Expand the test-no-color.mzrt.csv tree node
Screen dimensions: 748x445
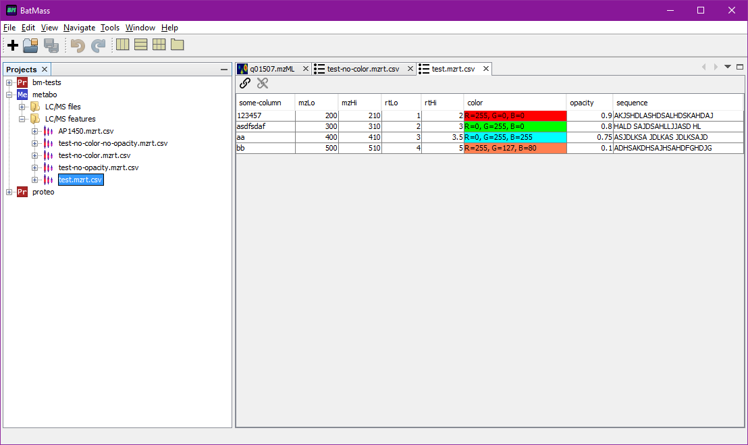click(35, 155)
